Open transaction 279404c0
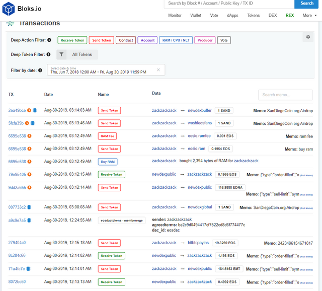 17,243
